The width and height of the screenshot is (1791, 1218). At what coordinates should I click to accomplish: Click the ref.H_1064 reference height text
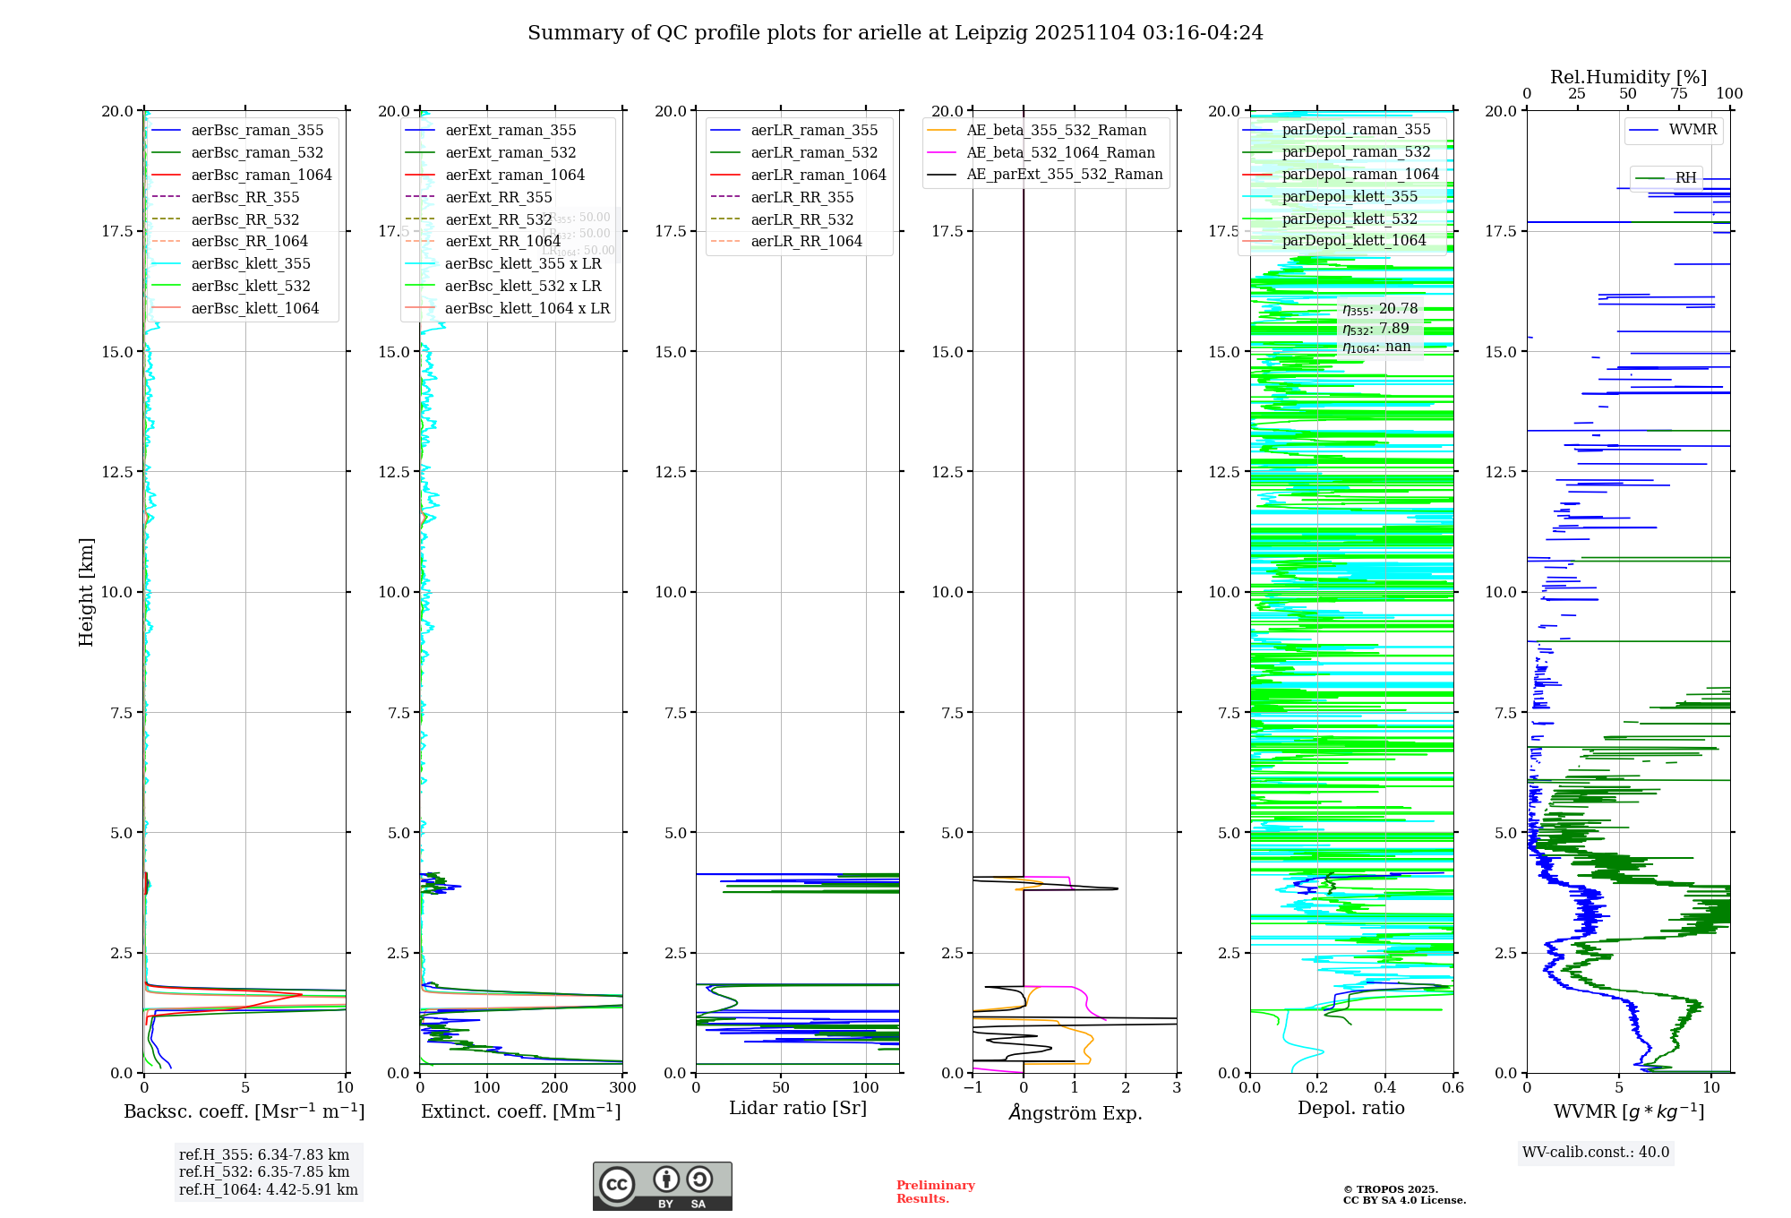(268, 1190)
